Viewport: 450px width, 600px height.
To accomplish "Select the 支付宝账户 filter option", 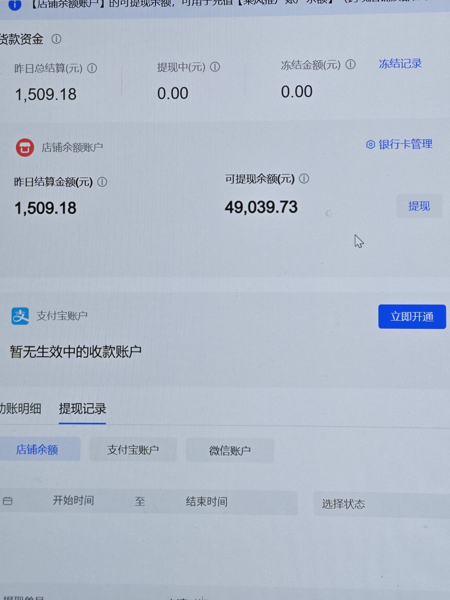I will (133, 450).
